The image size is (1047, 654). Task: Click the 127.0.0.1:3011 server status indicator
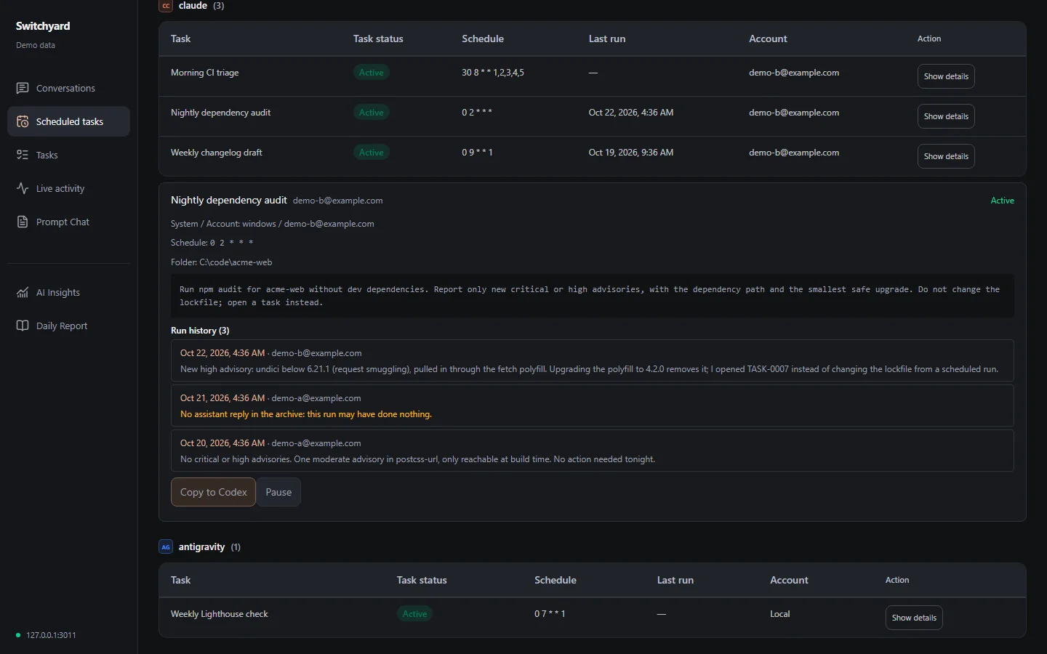[x=46, y=635]
